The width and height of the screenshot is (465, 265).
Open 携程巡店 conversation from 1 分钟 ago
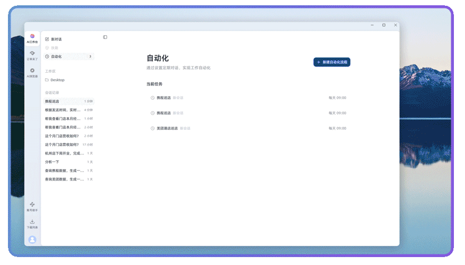[69, 101]
